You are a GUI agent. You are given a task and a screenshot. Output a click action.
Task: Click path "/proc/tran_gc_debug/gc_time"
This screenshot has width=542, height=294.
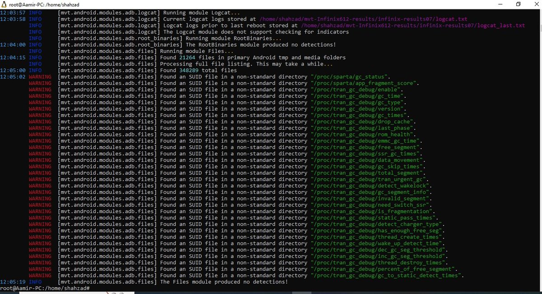click(x=358, y=96)
